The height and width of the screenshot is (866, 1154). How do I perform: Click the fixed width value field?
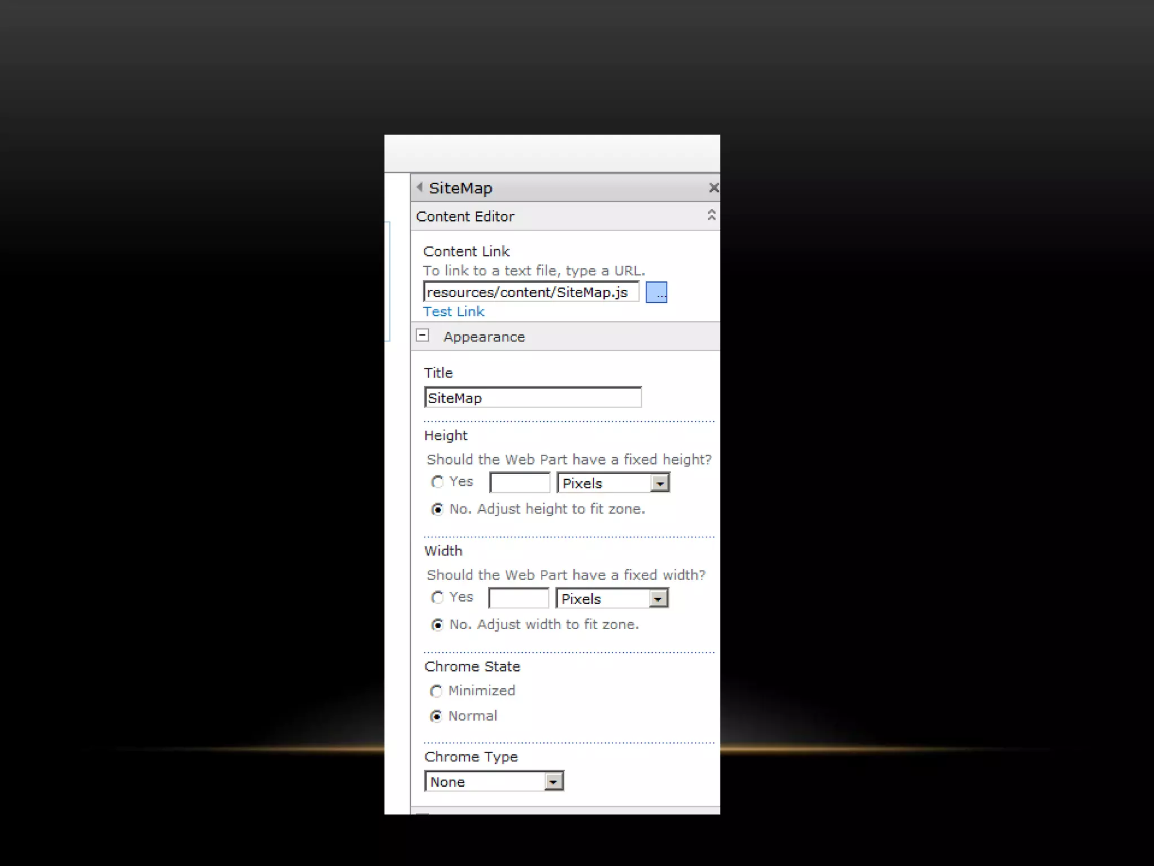518,599
